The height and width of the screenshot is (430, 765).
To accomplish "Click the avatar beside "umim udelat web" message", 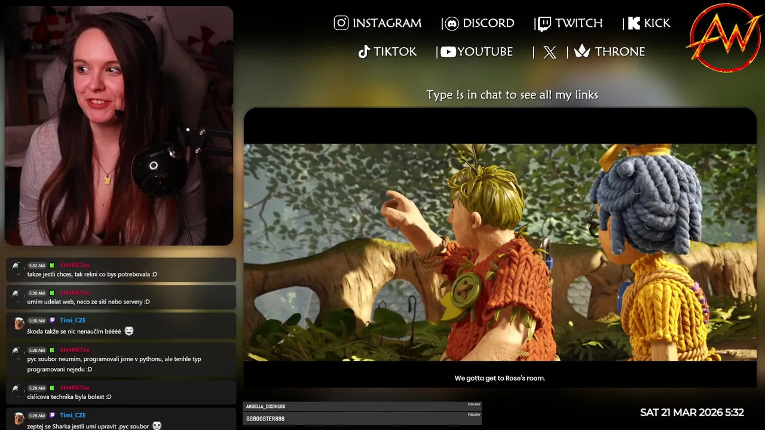I will tap(17, 295).
